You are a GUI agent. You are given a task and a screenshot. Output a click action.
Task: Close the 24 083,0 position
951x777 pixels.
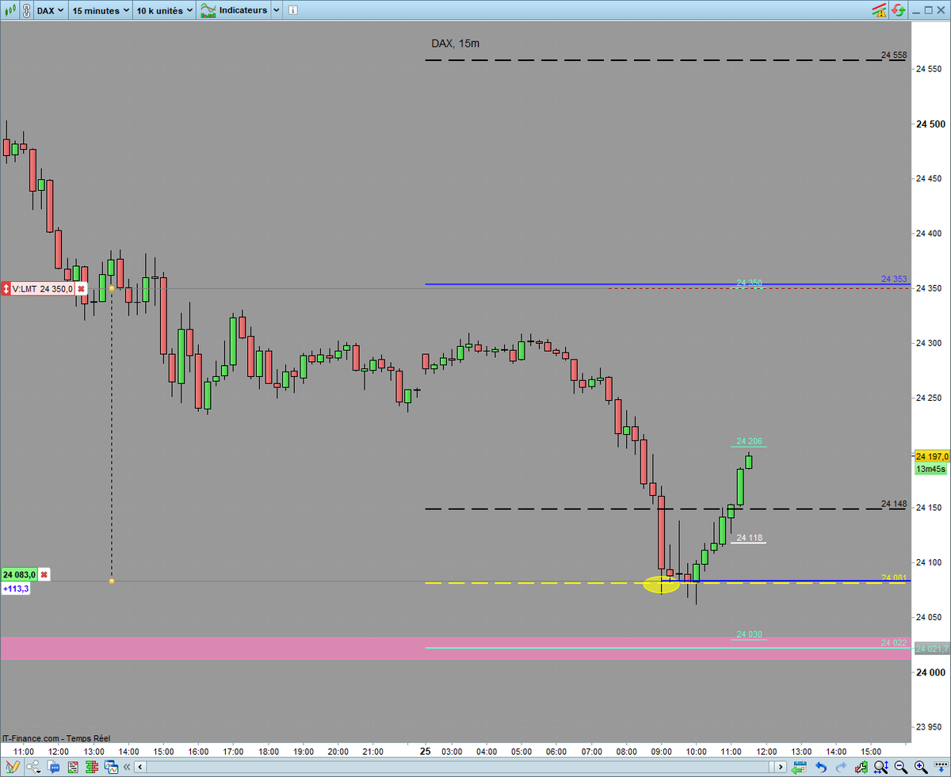[x=45, y=574]
